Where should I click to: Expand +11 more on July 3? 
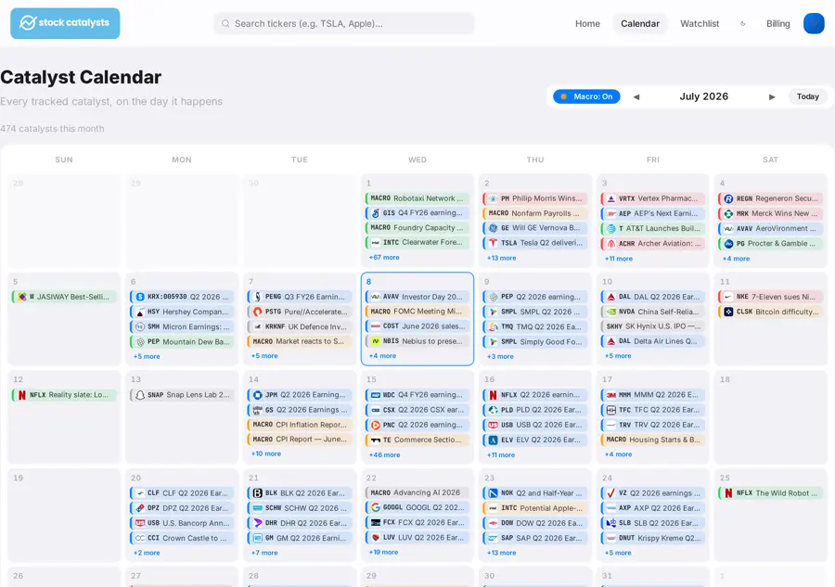coord(618,258)
